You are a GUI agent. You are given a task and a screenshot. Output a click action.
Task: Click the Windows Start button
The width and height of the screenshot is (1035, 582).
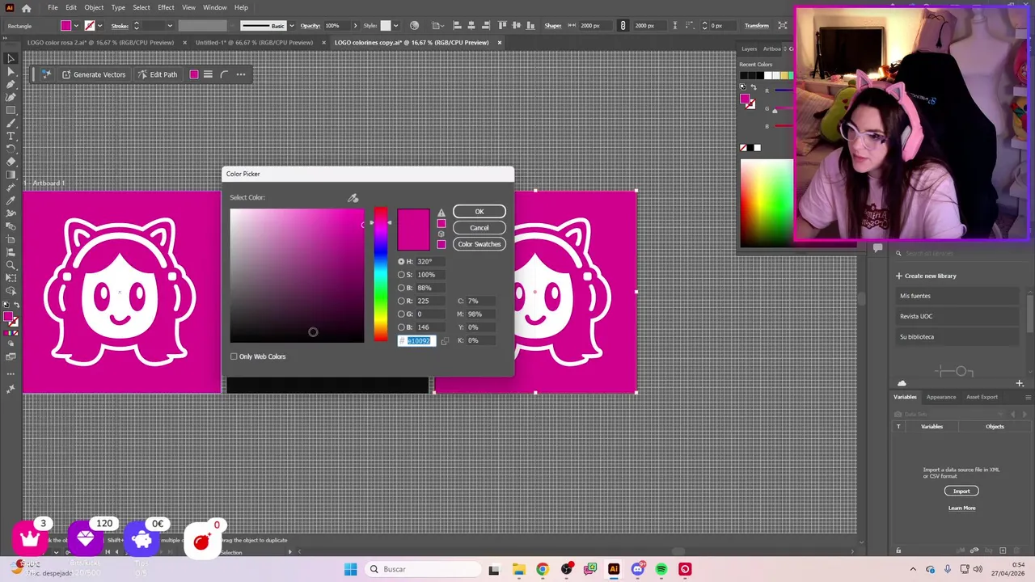tap(350, 569)
